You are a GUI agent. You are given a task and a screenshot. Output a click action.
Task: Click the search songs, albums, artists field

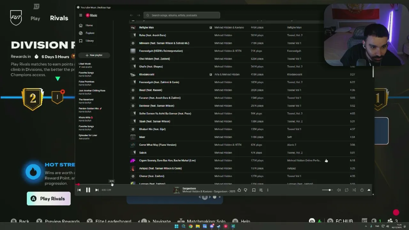pos(182,15)
